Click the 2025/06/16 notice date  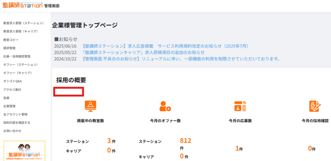[65, 46]
